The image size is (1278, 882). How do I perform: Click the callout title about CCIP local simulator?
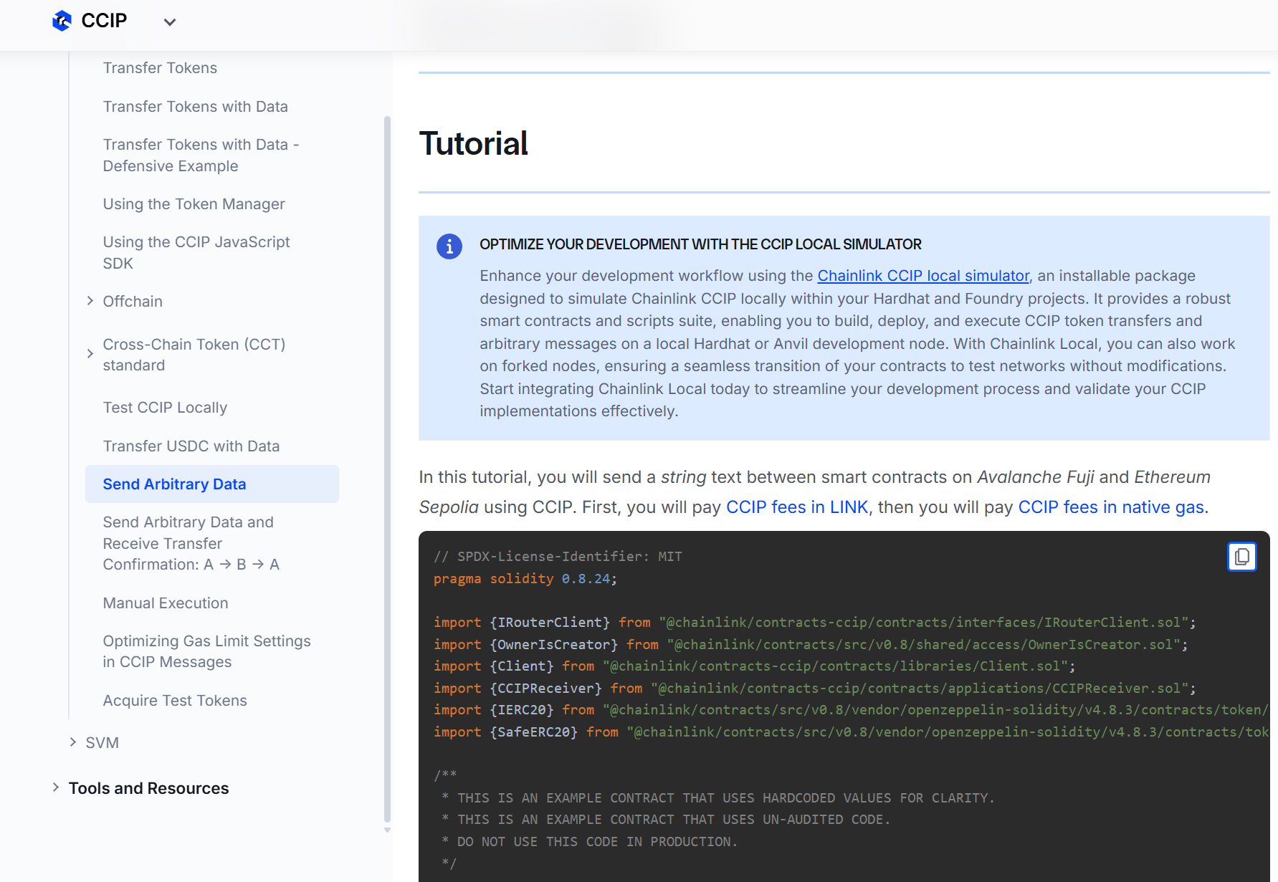(x=700, y=244)
